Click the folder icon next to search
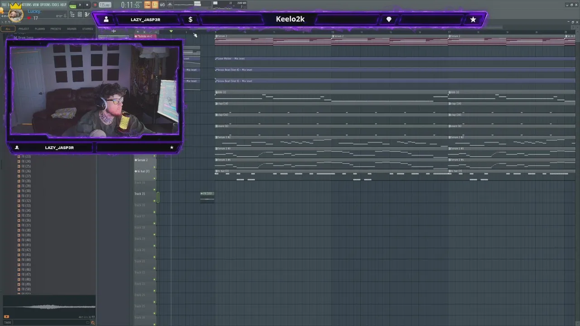Viewport: 580px width, 326px height. coord(89,322)
